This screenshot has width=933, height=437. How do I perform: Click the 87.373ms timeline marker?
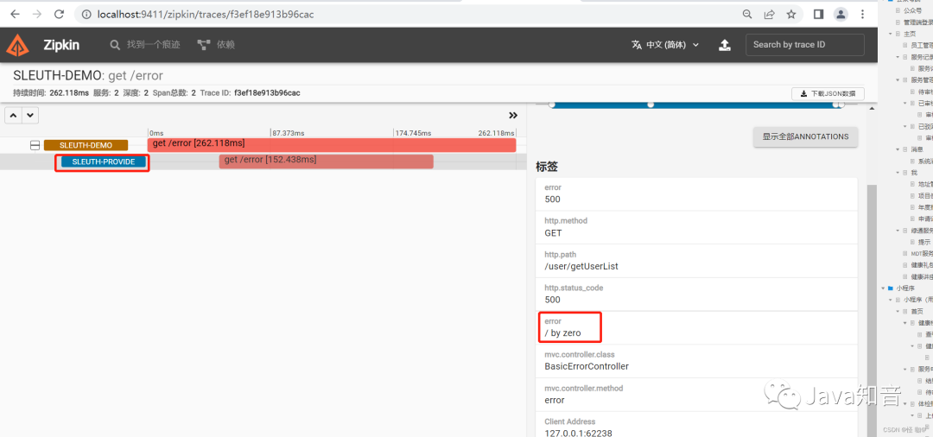tap(288, 133)
